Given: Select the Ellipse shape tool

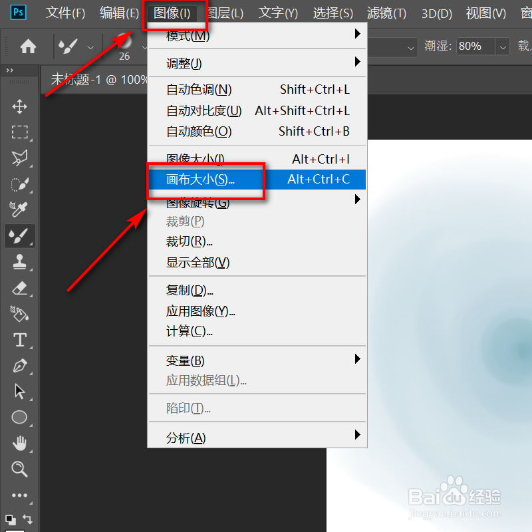Looking at the screenshot, I should [x=19, y=418].
